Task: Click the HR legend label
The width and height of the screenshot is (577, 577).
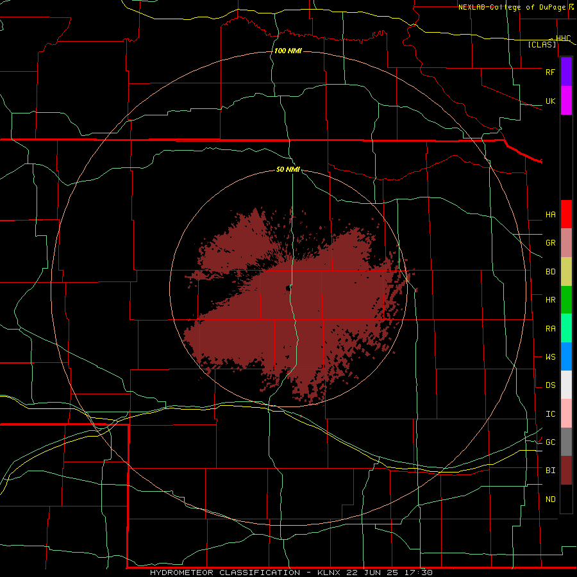Action: click(550, 300)
